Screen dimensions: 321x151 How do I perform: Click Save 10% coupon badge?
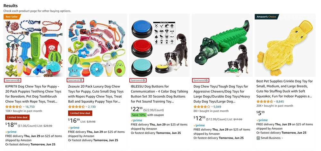tap(138, 115)
